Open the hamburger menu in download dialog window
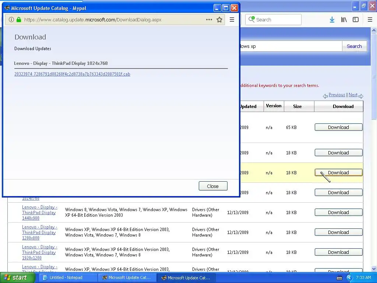Screen dimensions: 377x283 click(232, 20)
